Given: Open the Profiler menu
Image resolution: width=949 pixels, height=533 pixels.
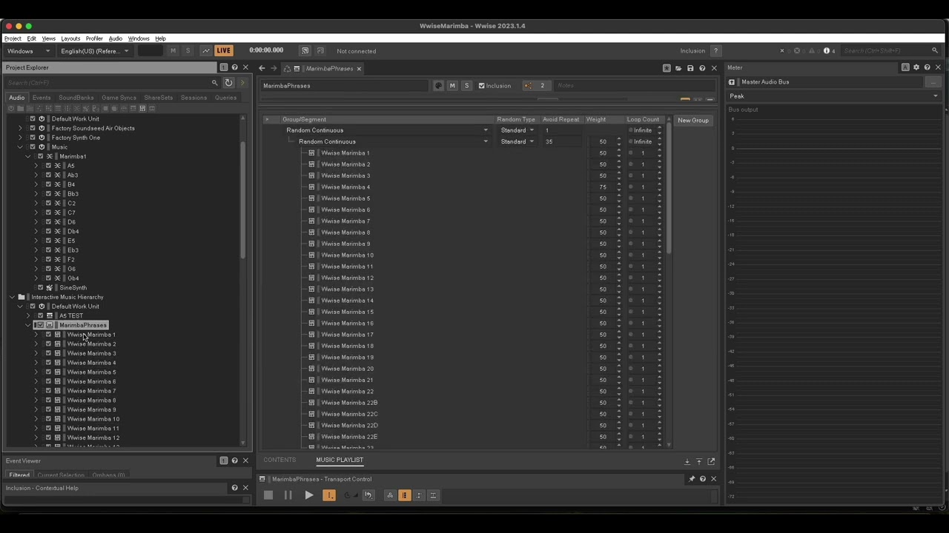Looking at the screenshot, I should (x=94, y=38).
